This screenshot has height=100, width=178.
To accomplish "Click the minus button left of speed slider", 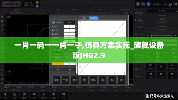I will coord(148,35).
